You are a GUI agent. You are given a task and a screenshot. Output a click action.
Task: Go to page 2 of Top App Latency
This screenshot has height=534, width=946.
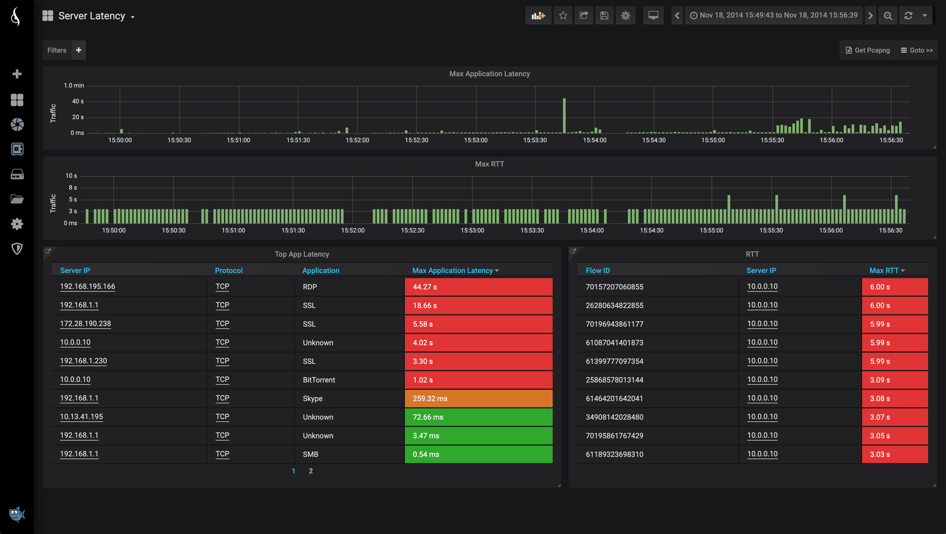(x=311, y=471)
